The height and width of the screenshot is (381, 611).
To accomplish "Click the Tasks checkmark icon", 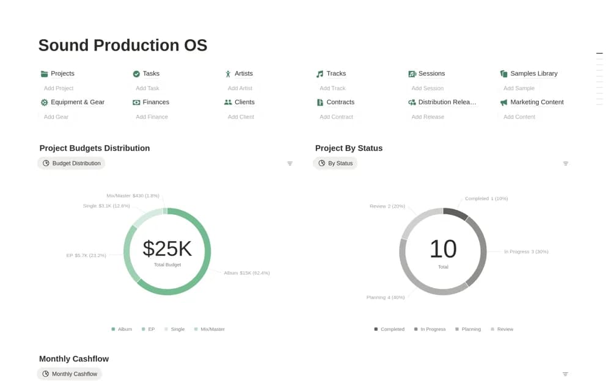I will 136,74.
